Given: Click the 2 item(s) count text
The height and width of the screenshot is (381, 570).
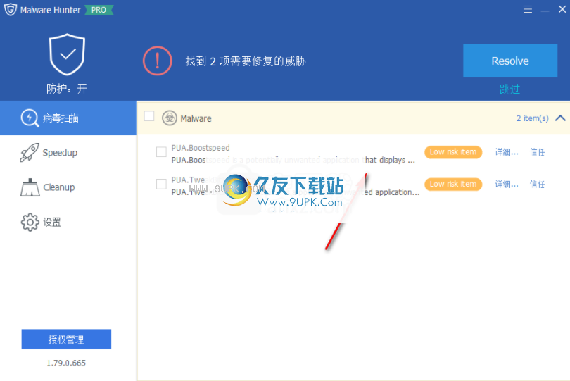Looking at the screenshot, I should [x=533, y=118].
